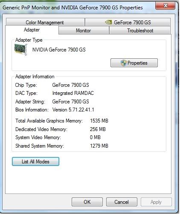Switch to the Color Management tab
This screenshot has height=214, width=180.
pyautogui.click(x=45, y=22)
